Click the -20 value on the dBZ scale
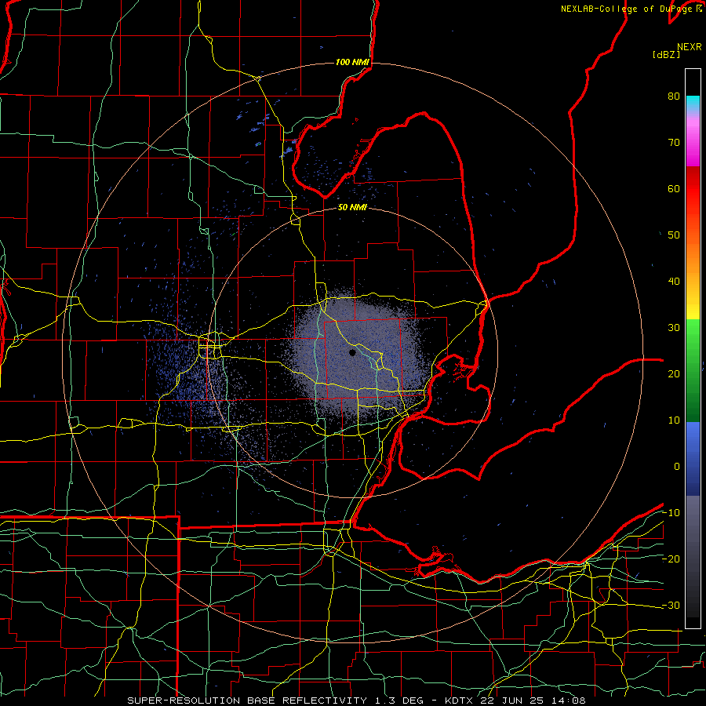This screenshot has height=706, width=706. tap(671, 559)
